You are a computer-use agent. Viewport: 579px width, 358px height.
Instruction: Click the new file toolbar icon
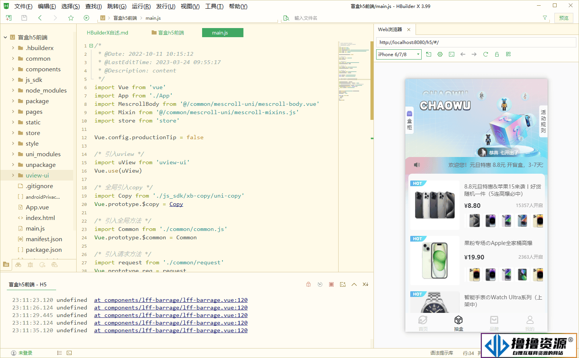(x=9, y=18)
